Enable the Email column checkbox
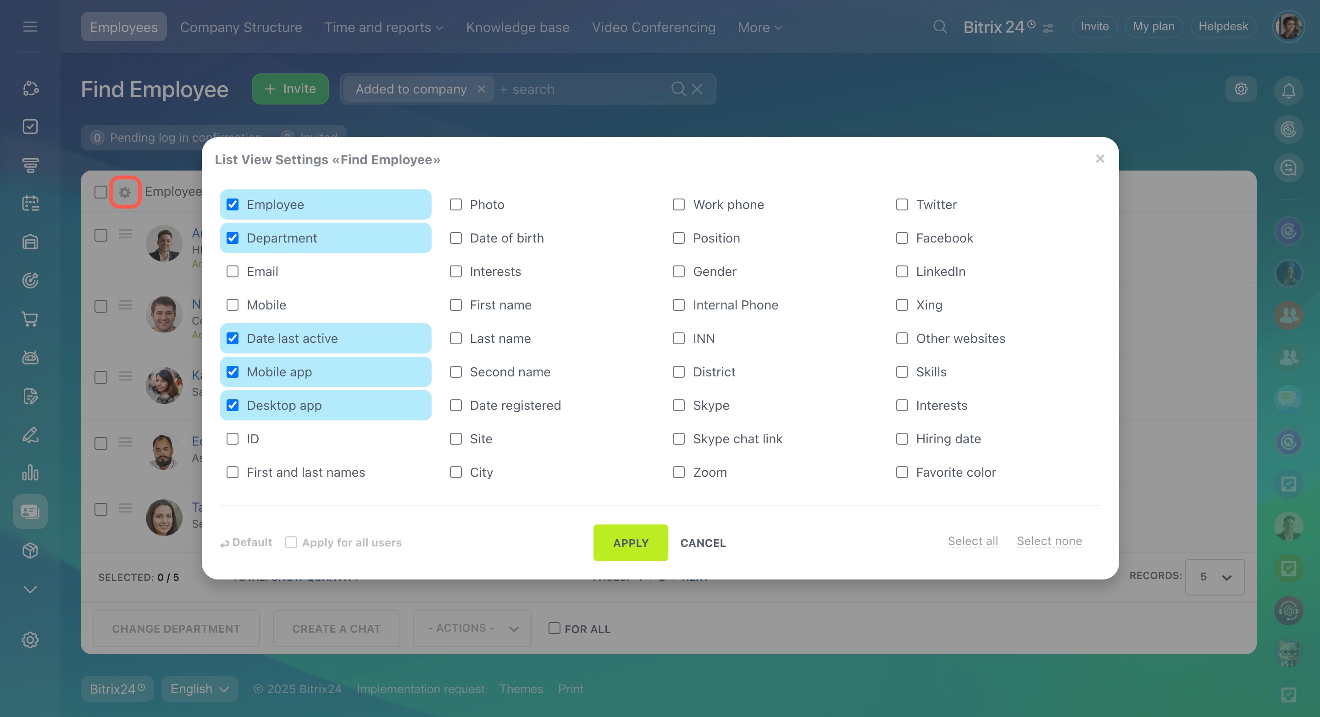This screenshot has width=1320, height=717. [233, 271]
